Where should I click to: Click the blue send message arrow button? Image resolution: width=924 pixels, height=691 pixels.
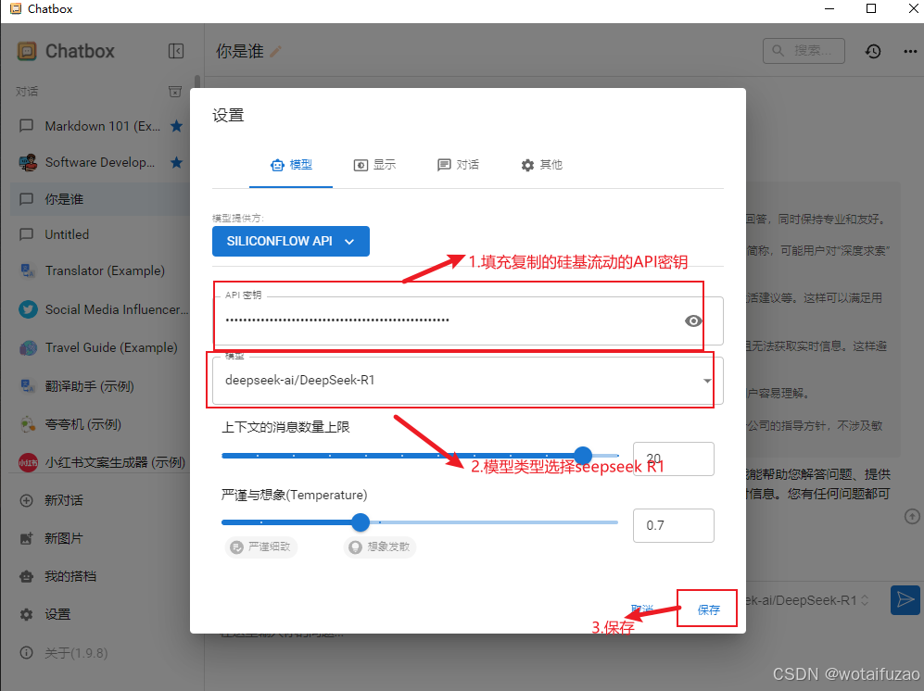pyautogui.click(x=905, y=600)
